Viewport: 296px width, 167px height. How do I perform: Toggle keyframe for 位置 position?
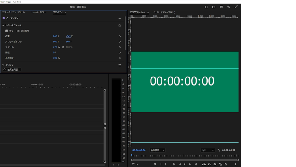(x=120, y=36)
